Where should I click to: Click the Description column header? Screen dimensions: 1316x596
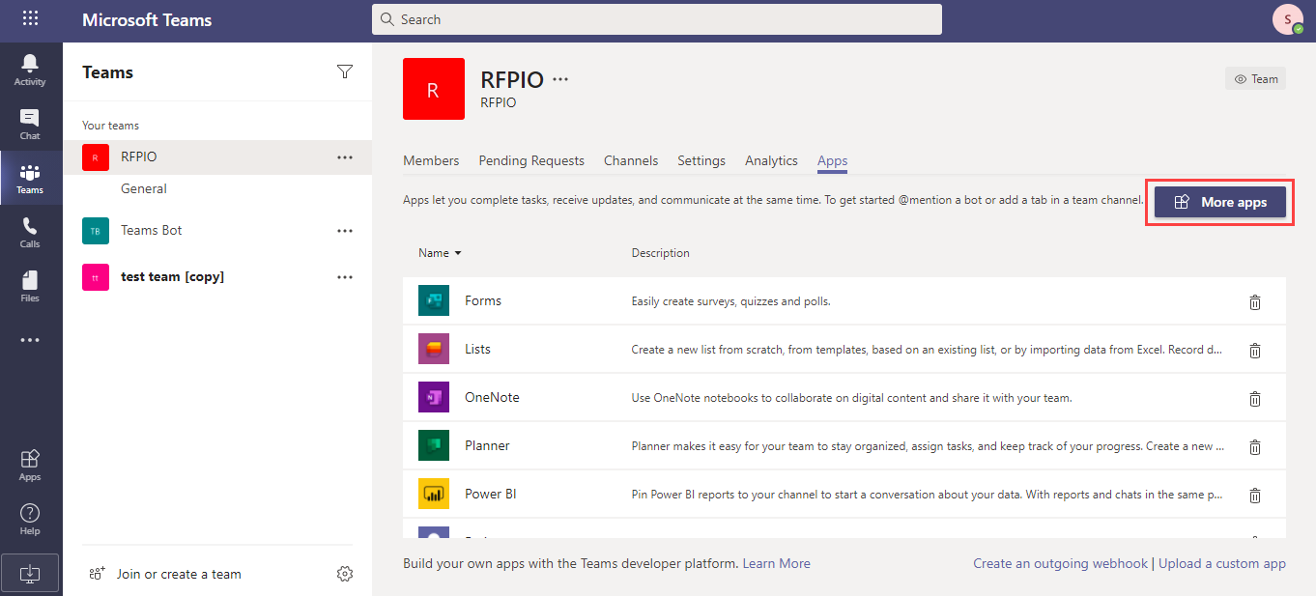661,253
